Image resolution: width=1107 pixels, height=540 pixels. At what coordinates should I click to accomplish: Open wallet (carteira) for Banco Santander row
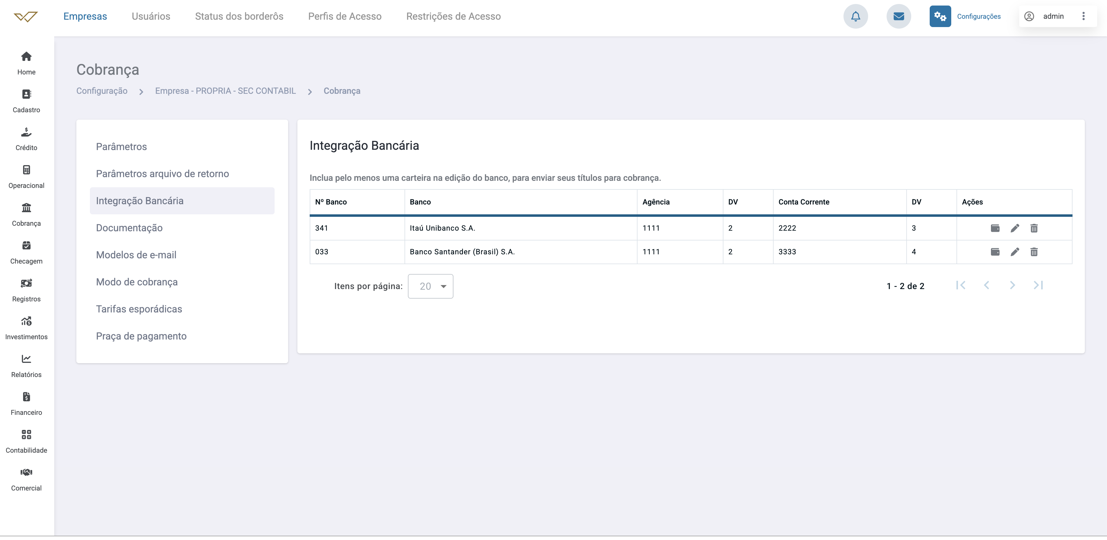(995, 252)
